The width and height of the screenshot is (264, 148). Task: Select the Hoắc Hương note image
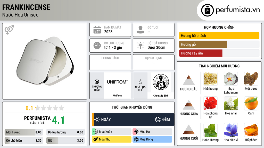pyautogui.click(x=210, y=130)
